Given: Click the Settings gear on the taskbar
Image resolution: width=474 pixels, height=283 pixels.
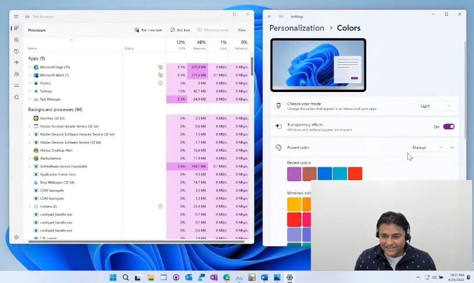Looking at the screenshot, I should 290,277.
